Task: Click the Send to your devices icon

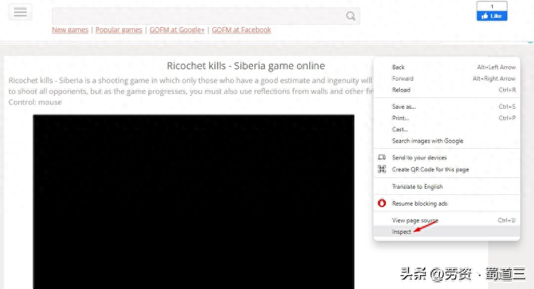Action: click(382, 158)
